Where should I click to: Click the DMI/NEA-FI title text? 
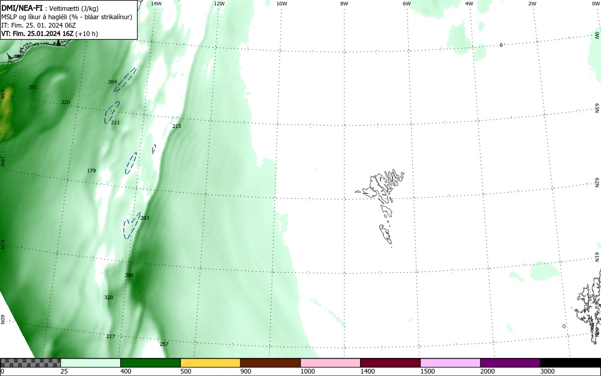pos(22,8)
